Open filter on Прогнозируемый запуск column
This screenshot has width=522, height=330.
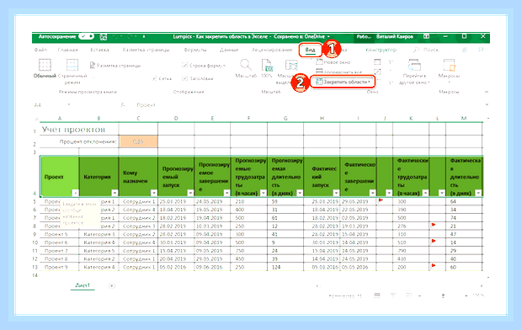point(190,193)
